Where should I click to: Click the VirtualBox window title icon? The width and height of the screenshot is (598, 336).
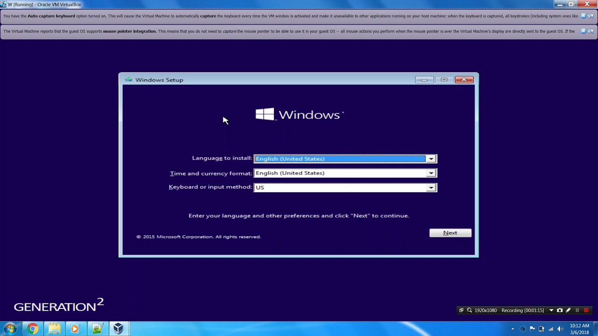click(x=4, y=5)
